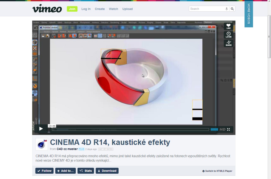The height and width of the screenshot is (179, 271).
Task: Open the Upload menu in Vimeo header
Action: coord(128,9)
